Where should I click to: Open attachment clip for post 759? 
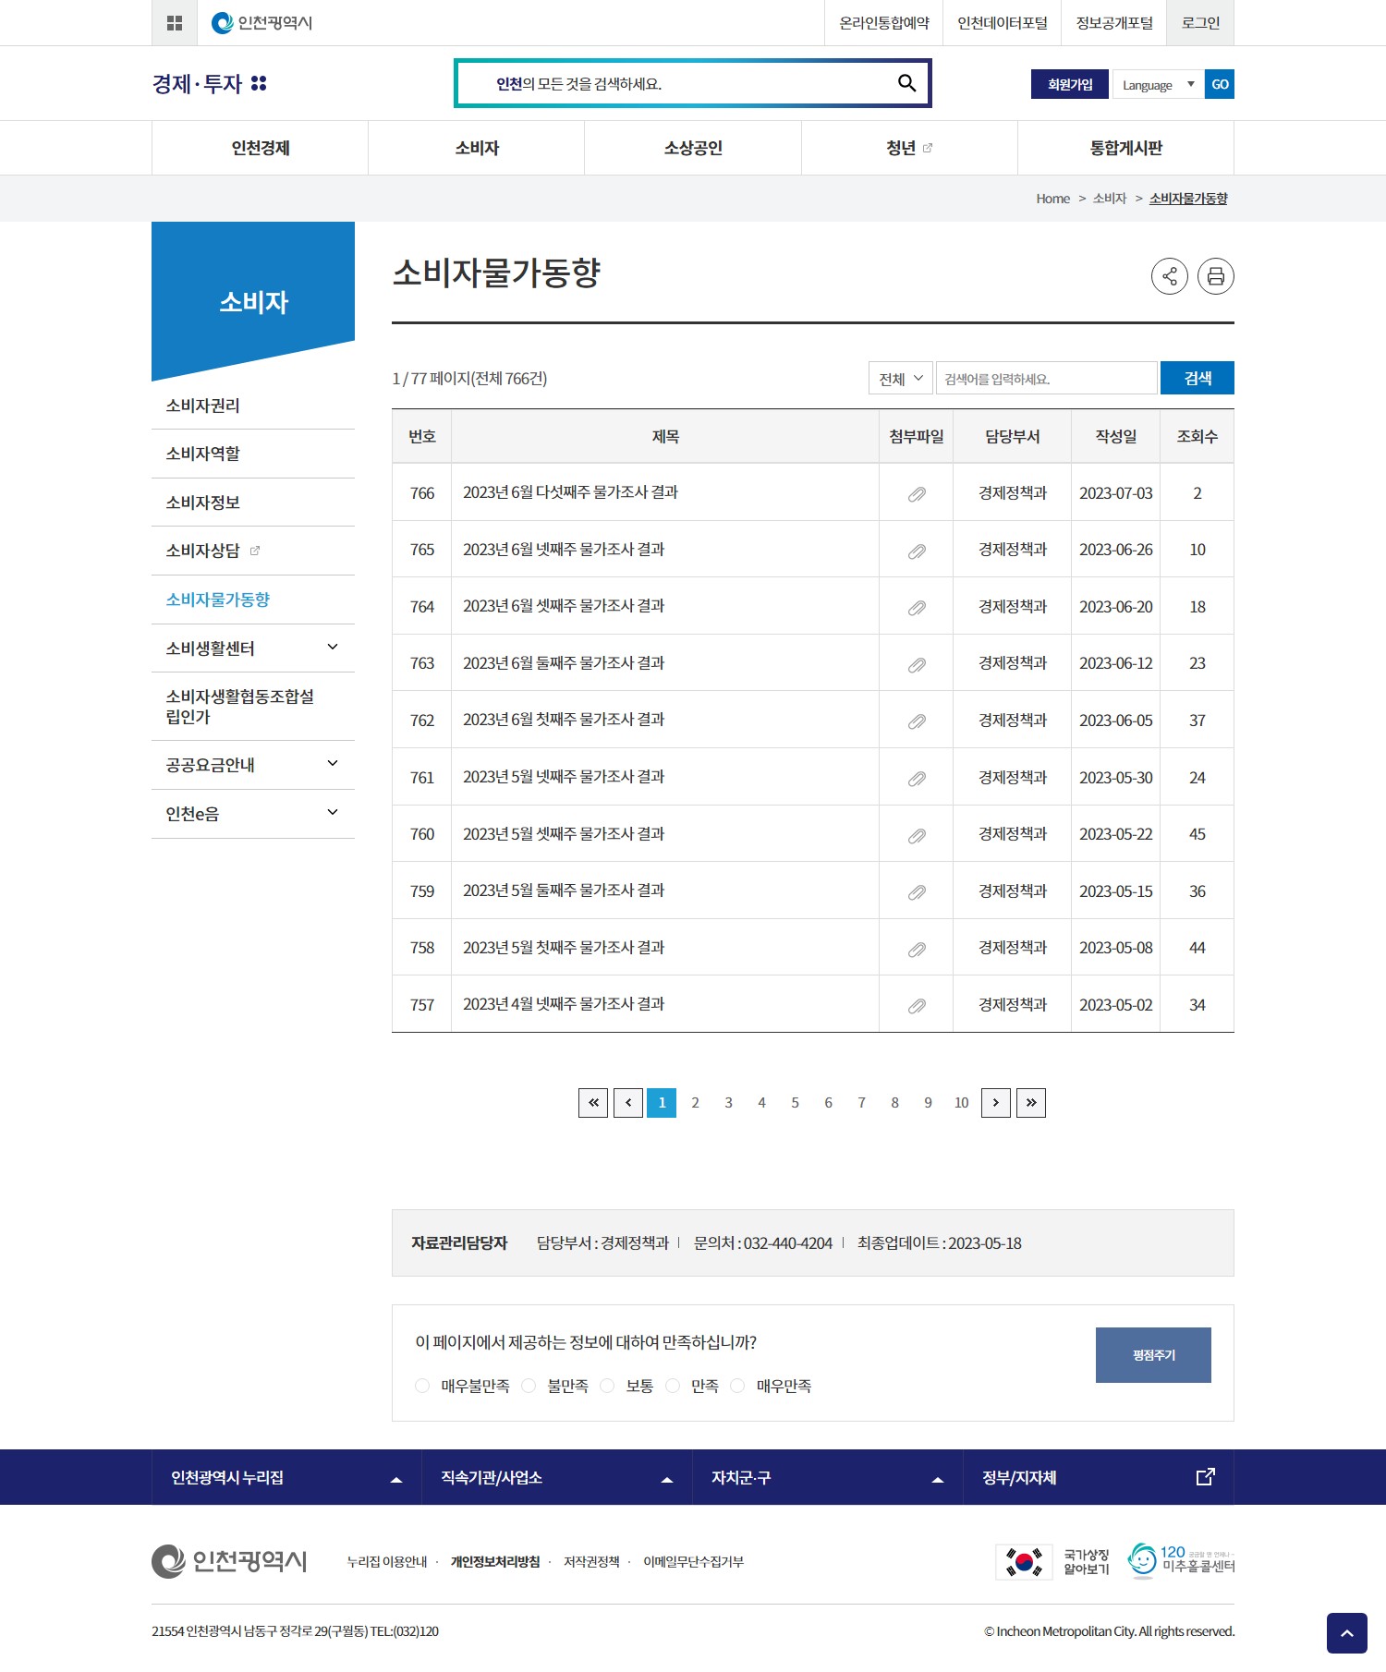point(917,892)
